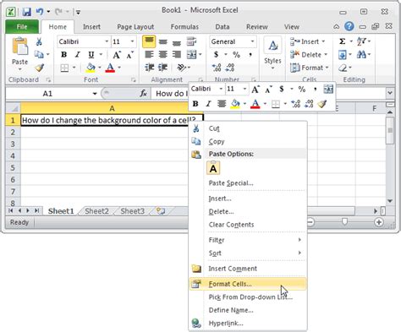Viewport: 401px width, 332px height.
Task: Click the Paste clipboard icon in ribbon
Action: tap(19, 47)
